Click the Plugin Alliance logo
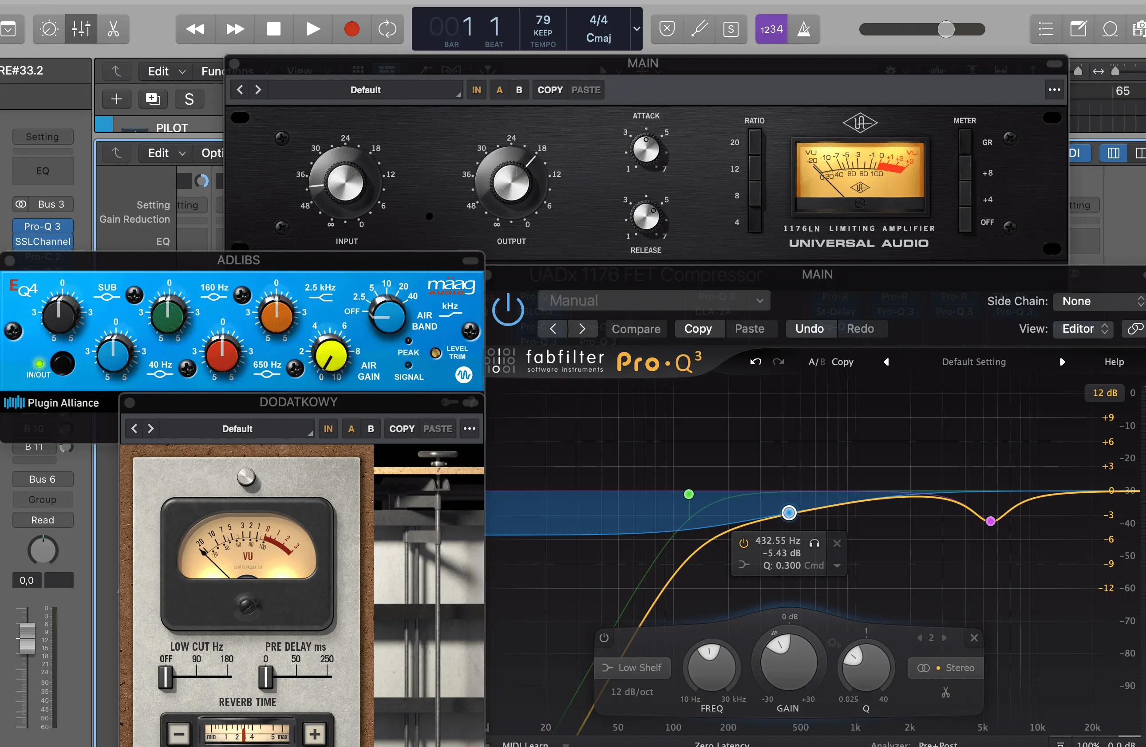 click(x=51, y=403)
